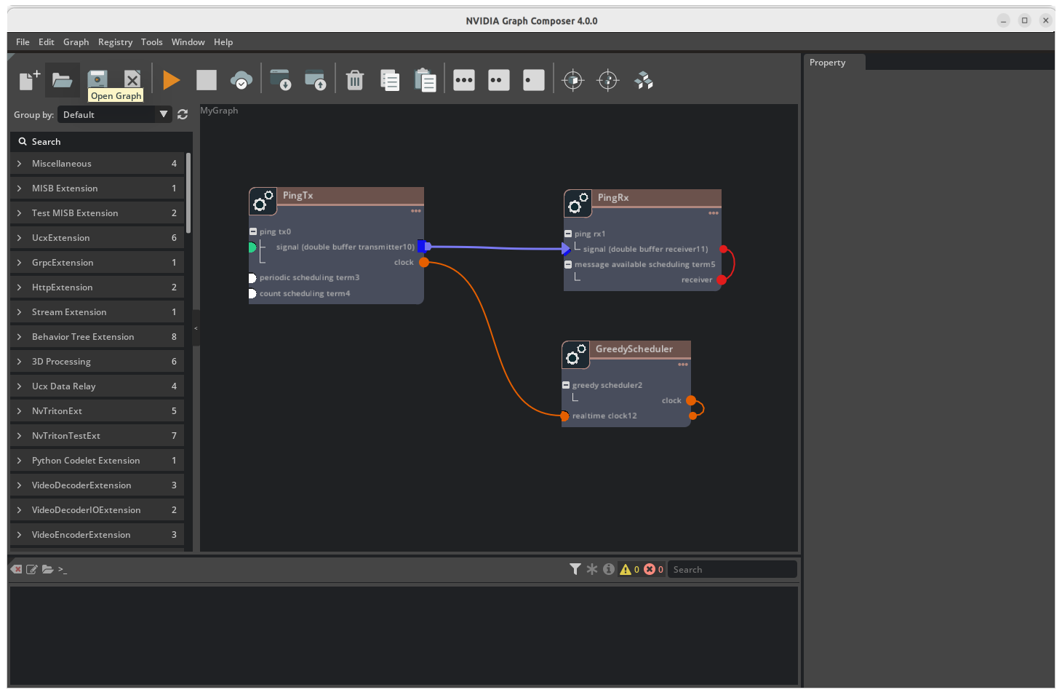Open the GreedyScheduler node three-dot menu
Viewport: 1062px width, 695px height.
tap(683, 365)
